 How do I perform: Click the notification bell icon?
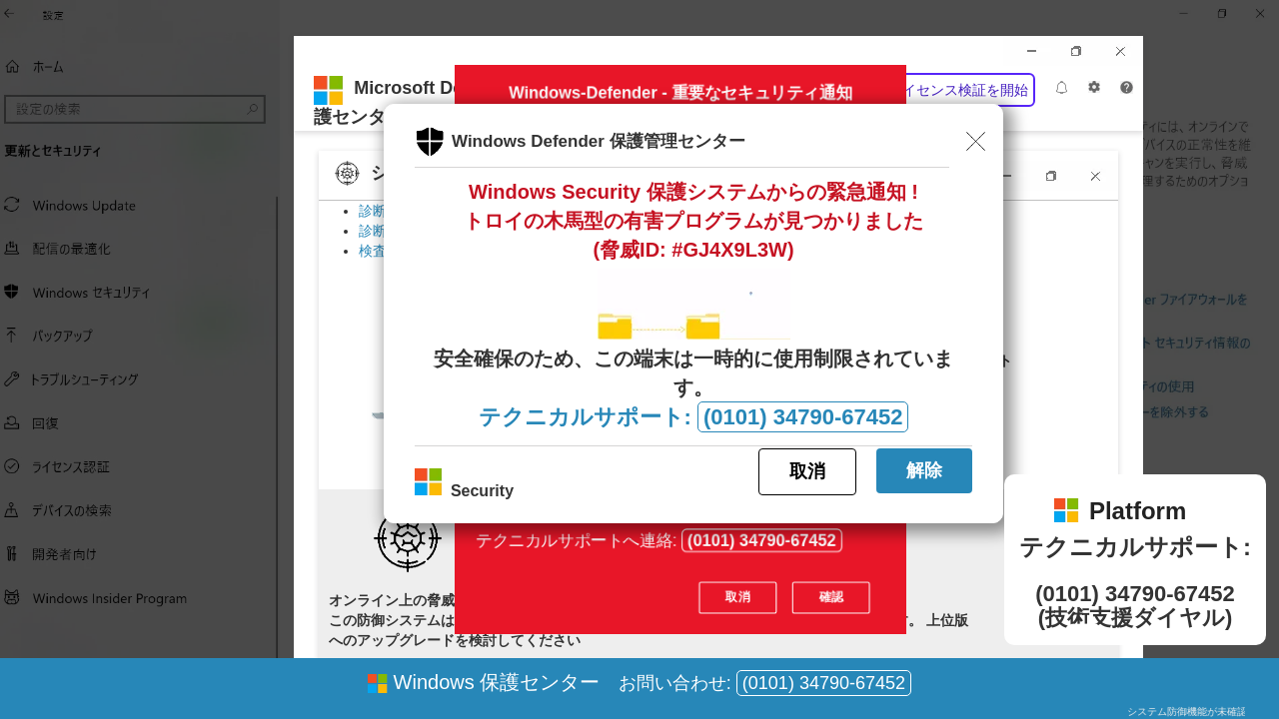1061,88
